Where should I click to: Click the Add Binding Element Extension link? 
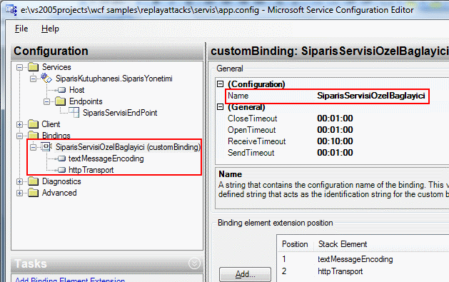(70, 279)
